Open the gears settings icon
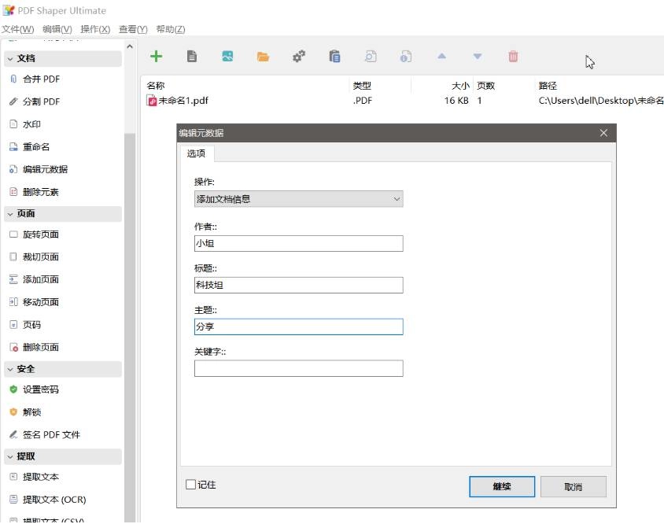This screenshot has height=524, width=664. tap(299, 57)
